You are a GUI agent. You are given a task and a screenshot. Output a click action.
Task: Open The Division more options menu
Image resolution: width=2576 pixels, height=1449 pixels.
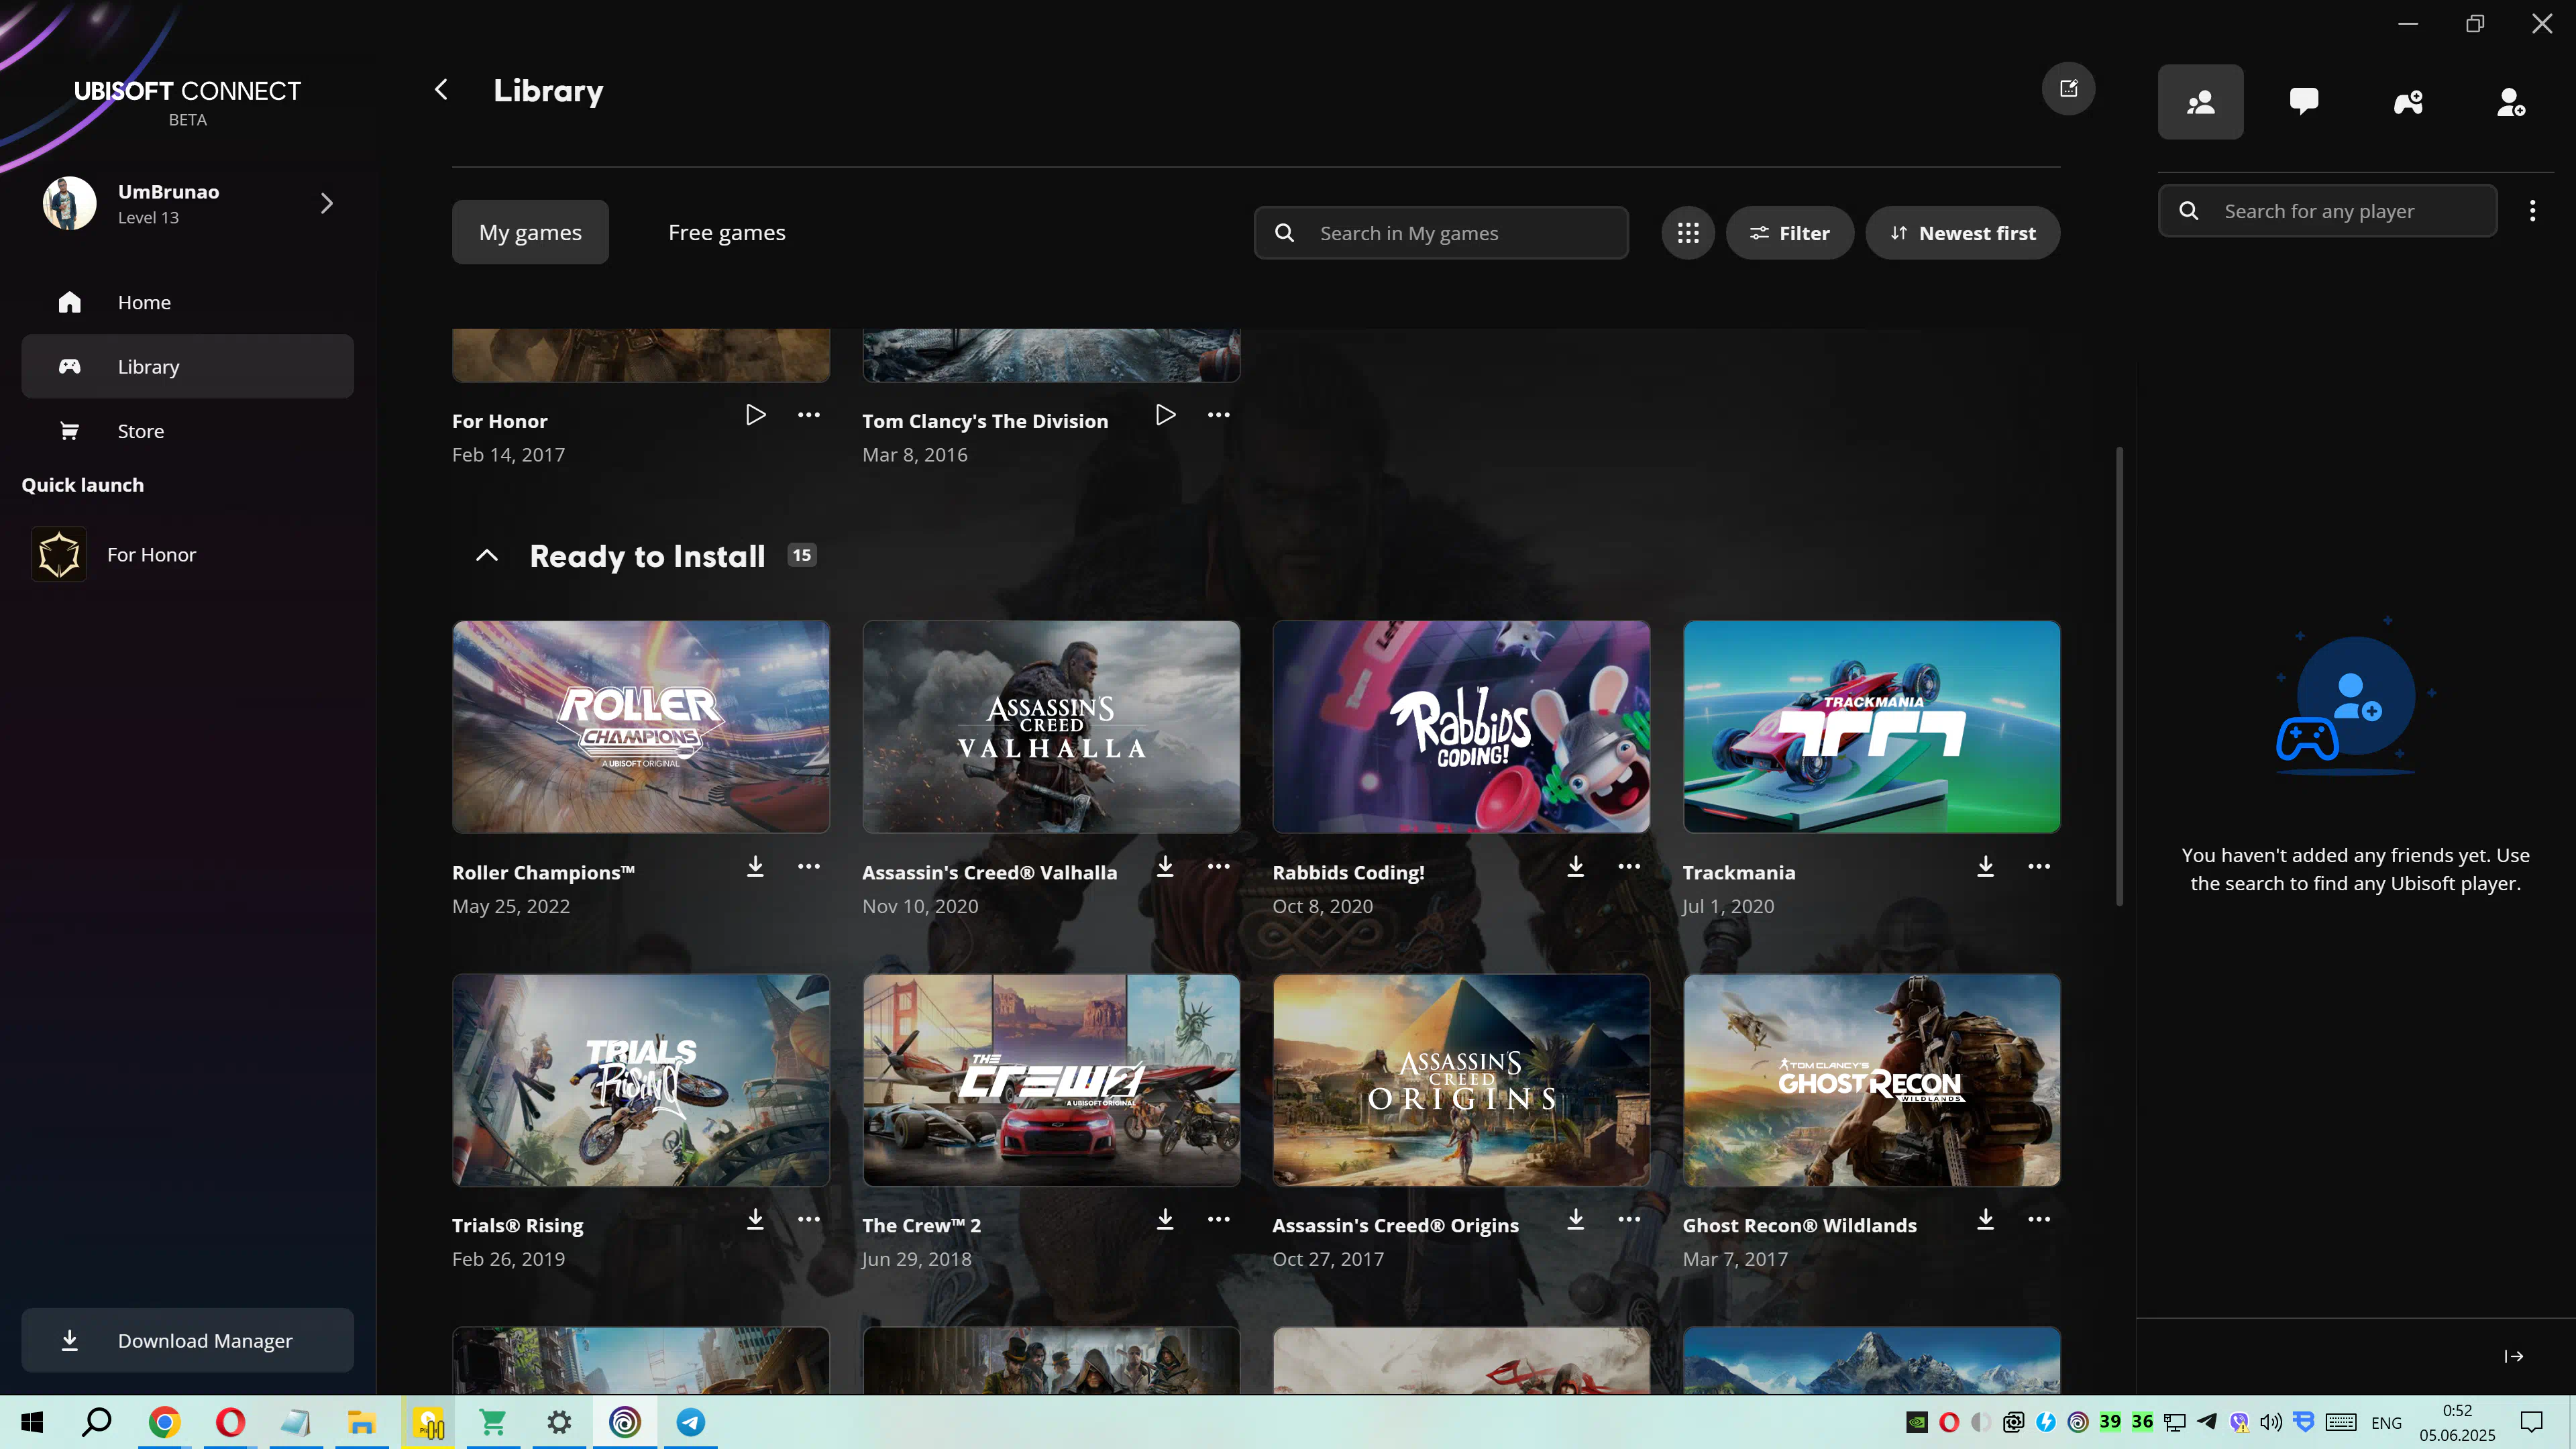pyautogui.click(x=1218, y=415)
